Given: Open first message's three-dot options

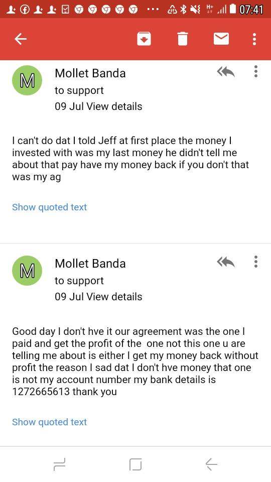Looking at the screenshot, I should pos(255,71).
